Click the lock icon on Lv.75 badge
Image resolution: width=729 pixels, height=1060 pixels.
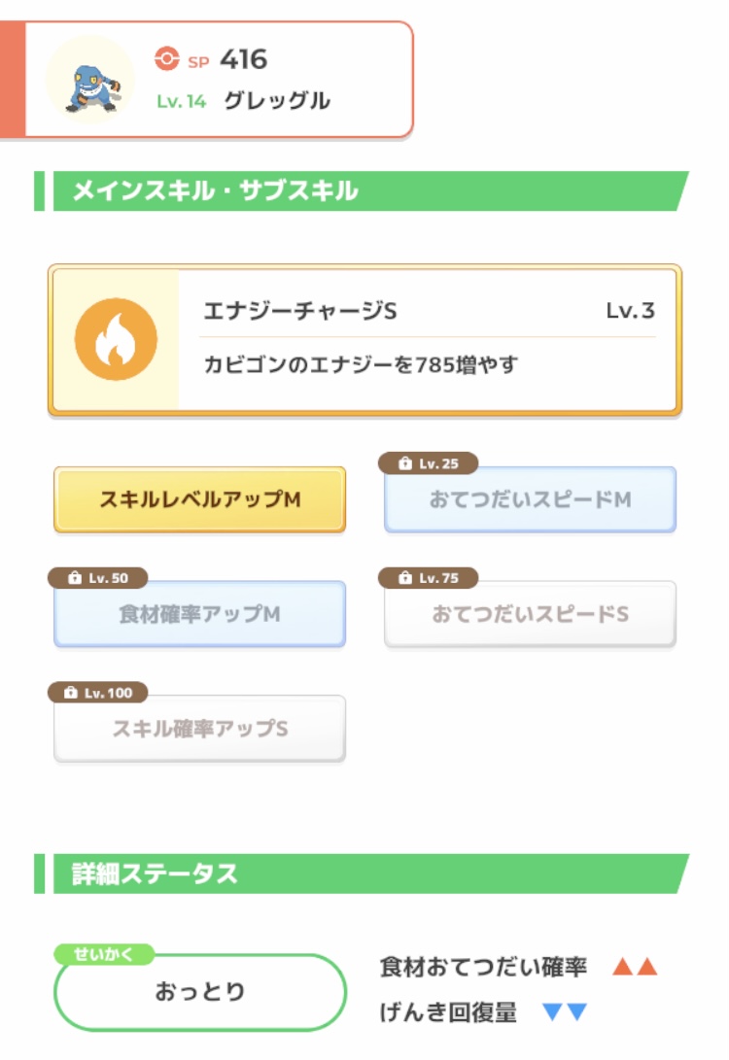click(x=405, y=578)
